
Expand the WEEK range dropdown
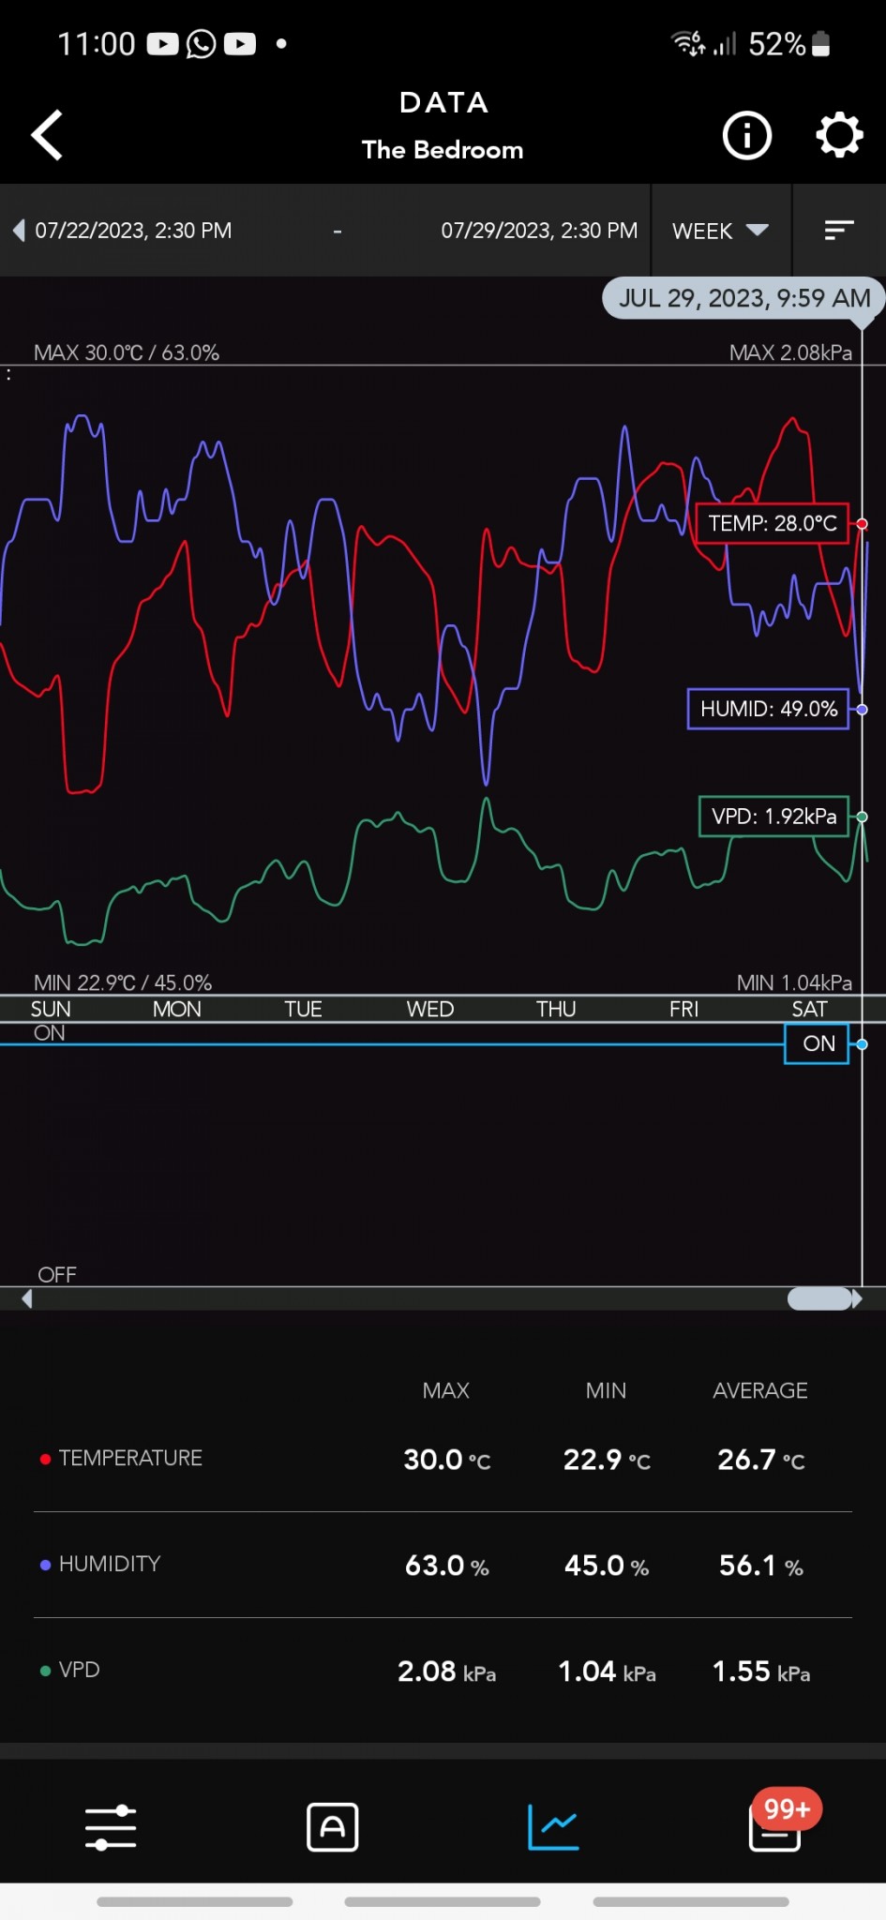point(720,231)
